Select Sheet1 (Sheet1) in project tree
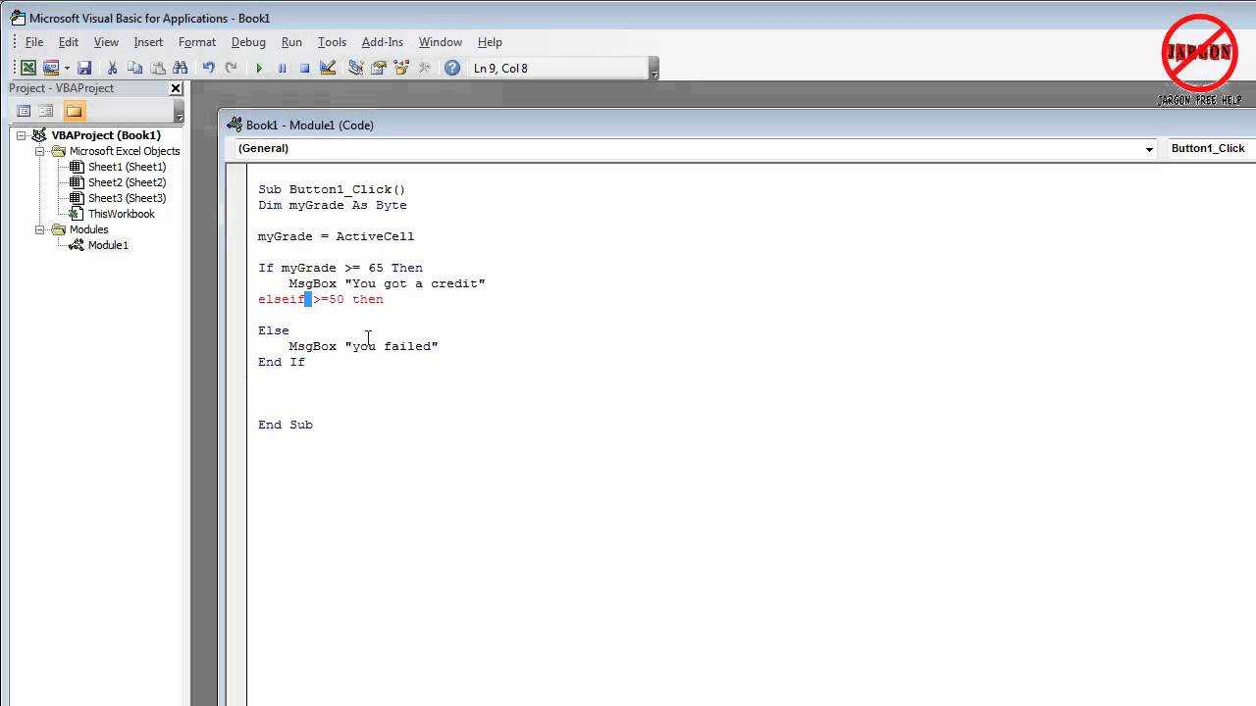 coord(127,167)
